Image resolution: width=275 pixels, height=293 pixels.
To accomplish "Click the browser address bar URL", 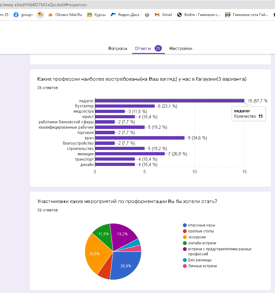I will [44, 5].
